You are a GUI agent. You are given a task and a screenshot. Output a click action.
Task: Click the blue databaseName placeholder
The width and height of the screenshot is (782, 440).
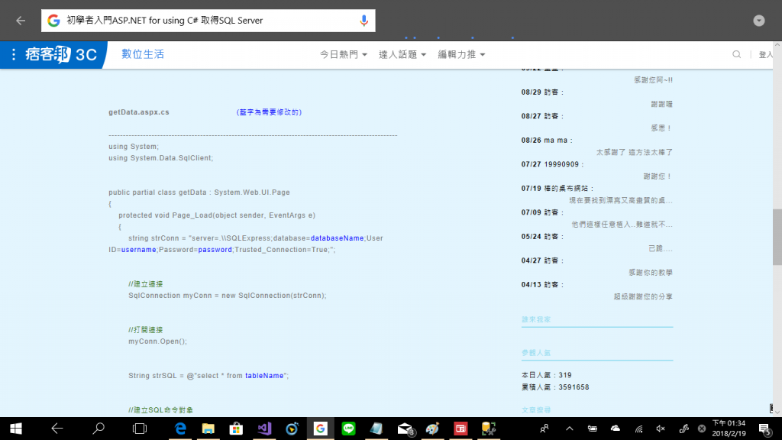click(337, 238)
